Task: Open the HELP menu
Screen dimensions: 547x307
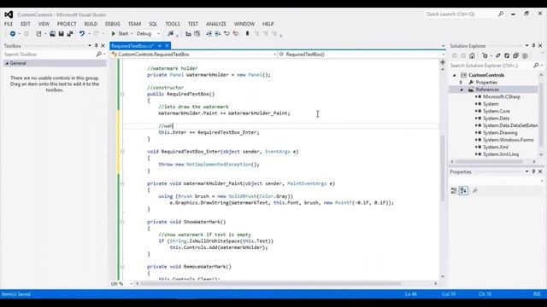Action: click(268, 24)
